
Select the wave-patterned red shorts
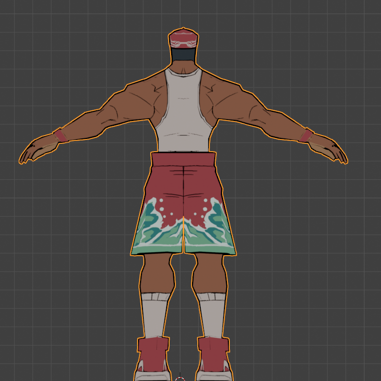click(184, 203)
